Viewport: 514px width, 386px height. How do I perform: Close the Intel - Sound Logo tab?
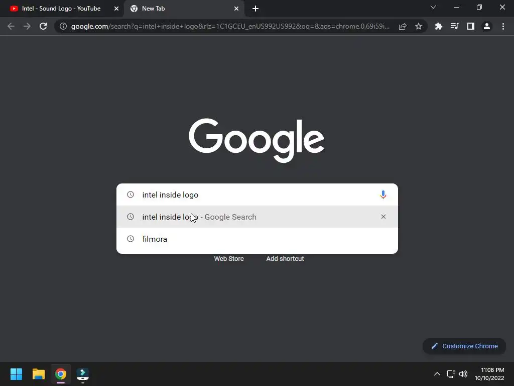116,9
